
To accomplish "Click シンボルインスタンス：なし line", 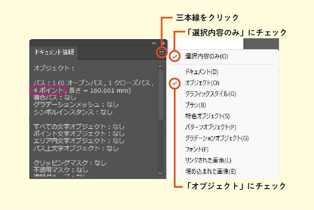I will click(73, 112).
